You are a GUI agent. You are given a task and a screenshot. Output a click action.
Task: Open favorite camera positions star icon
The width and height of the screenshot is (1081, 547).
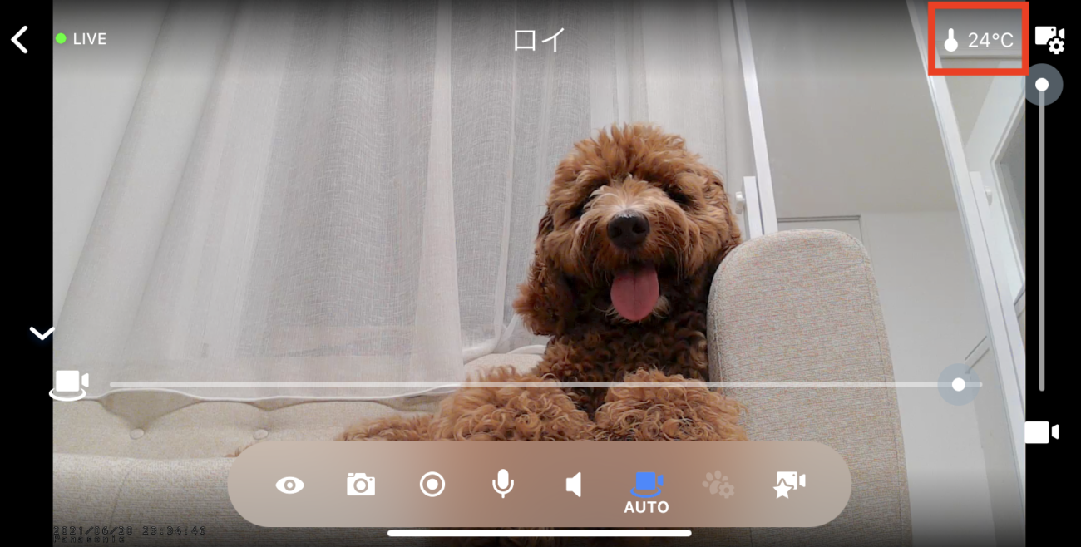click(789, 485)
